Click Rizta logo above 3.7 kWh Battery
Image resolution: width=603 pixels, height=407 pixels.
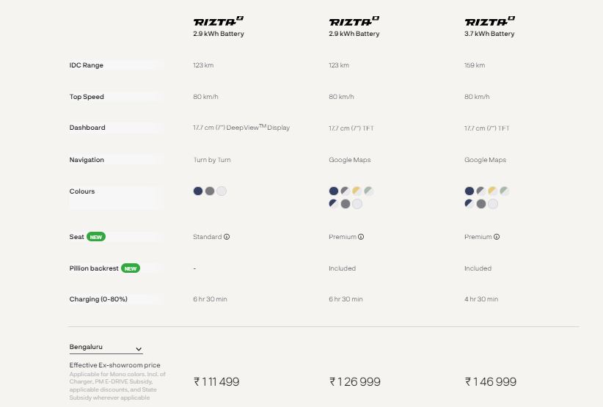[490, 21]
